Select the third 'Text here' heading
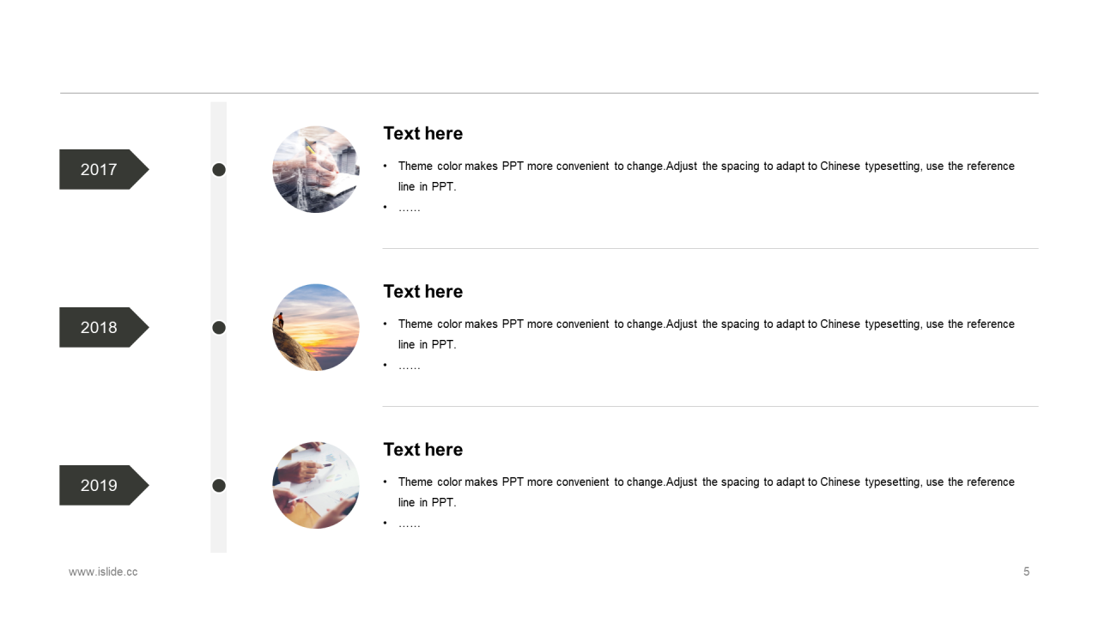 click(x=422, y=449)
